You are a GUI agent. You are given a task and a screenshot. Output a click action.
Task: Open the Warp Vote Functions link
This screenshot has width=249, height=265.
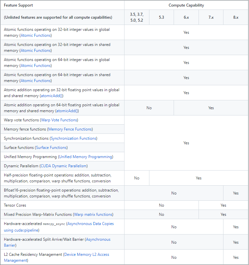[59, 120]
